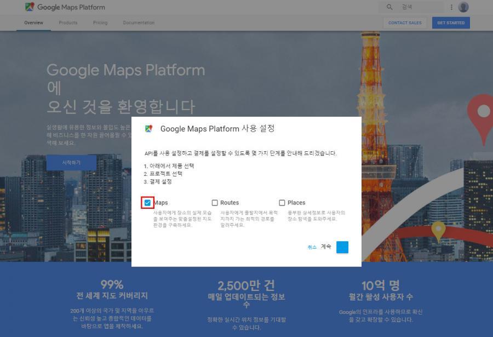This screenshot has width=493, height=337.
Task: Click the 시작하기 button on the hero banner
Action: [x=71, y=163]
